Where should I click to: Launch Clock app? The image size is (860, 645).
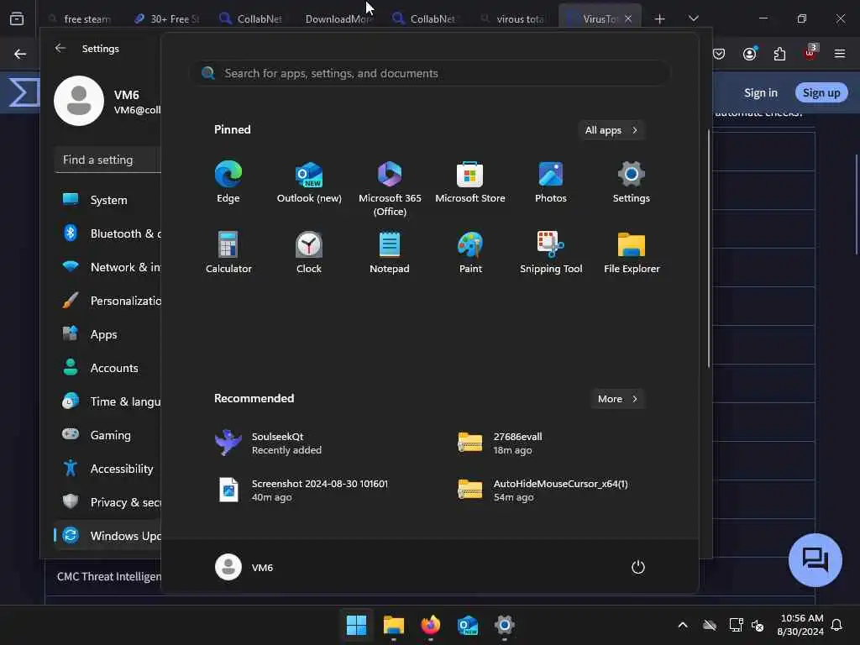tap(309, 252)
